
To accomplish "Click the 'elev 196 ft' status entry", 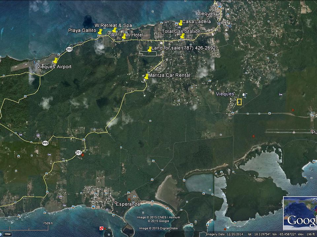I will [x=306, y=234].
